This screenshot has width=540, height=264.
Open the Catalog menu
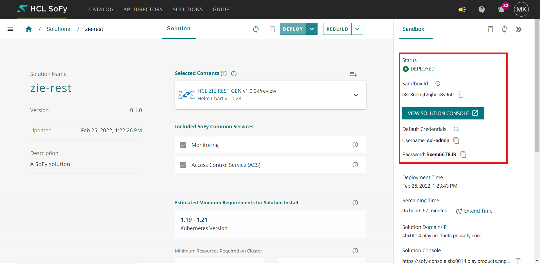click(101, 10)
